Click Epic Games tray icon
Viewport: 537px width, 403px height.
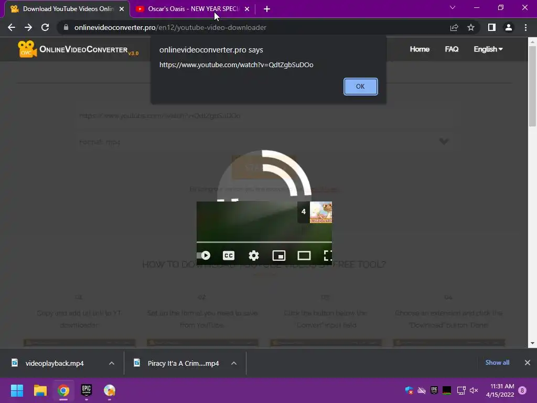tap(434, 390)
